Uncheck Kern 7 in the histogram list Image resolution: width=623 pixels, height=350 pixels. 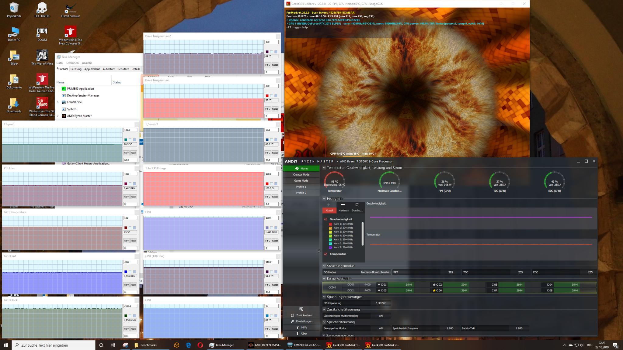click(x=330, y=248)
